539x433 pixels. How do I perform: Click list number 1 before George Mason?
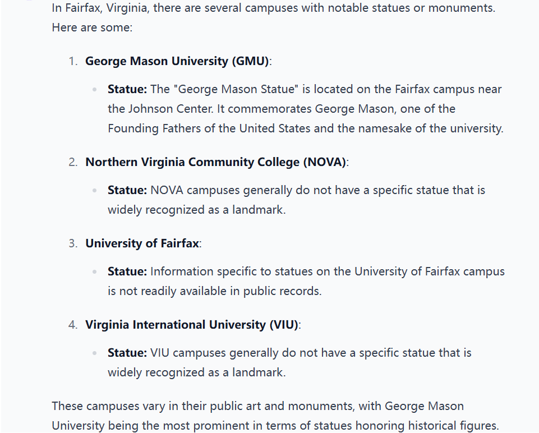73,61
